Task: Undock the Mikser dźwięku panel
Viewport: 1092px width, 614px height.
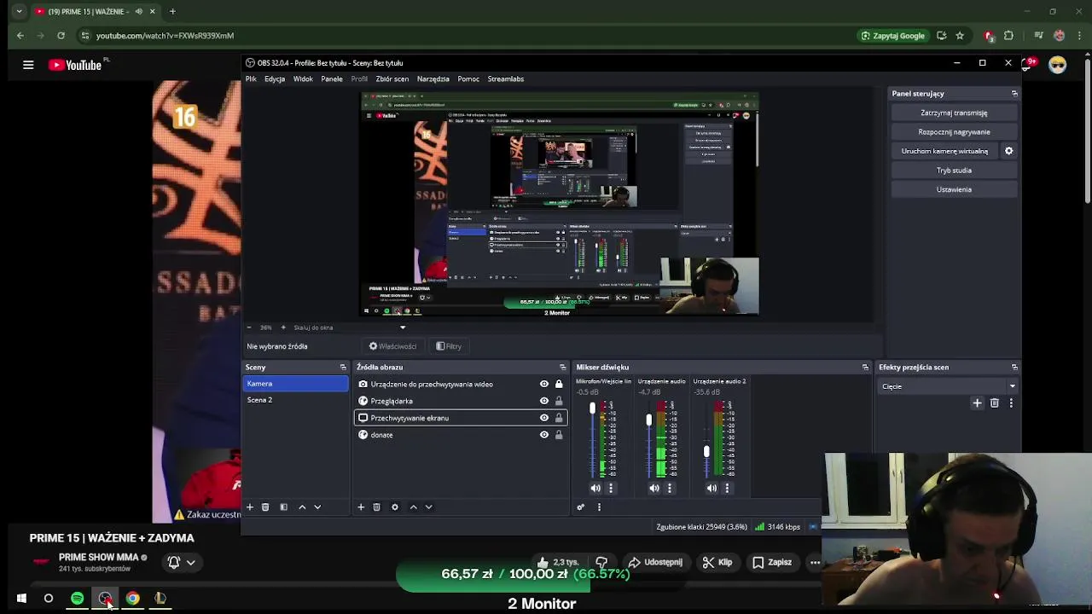Action: (x=865, y=368)
